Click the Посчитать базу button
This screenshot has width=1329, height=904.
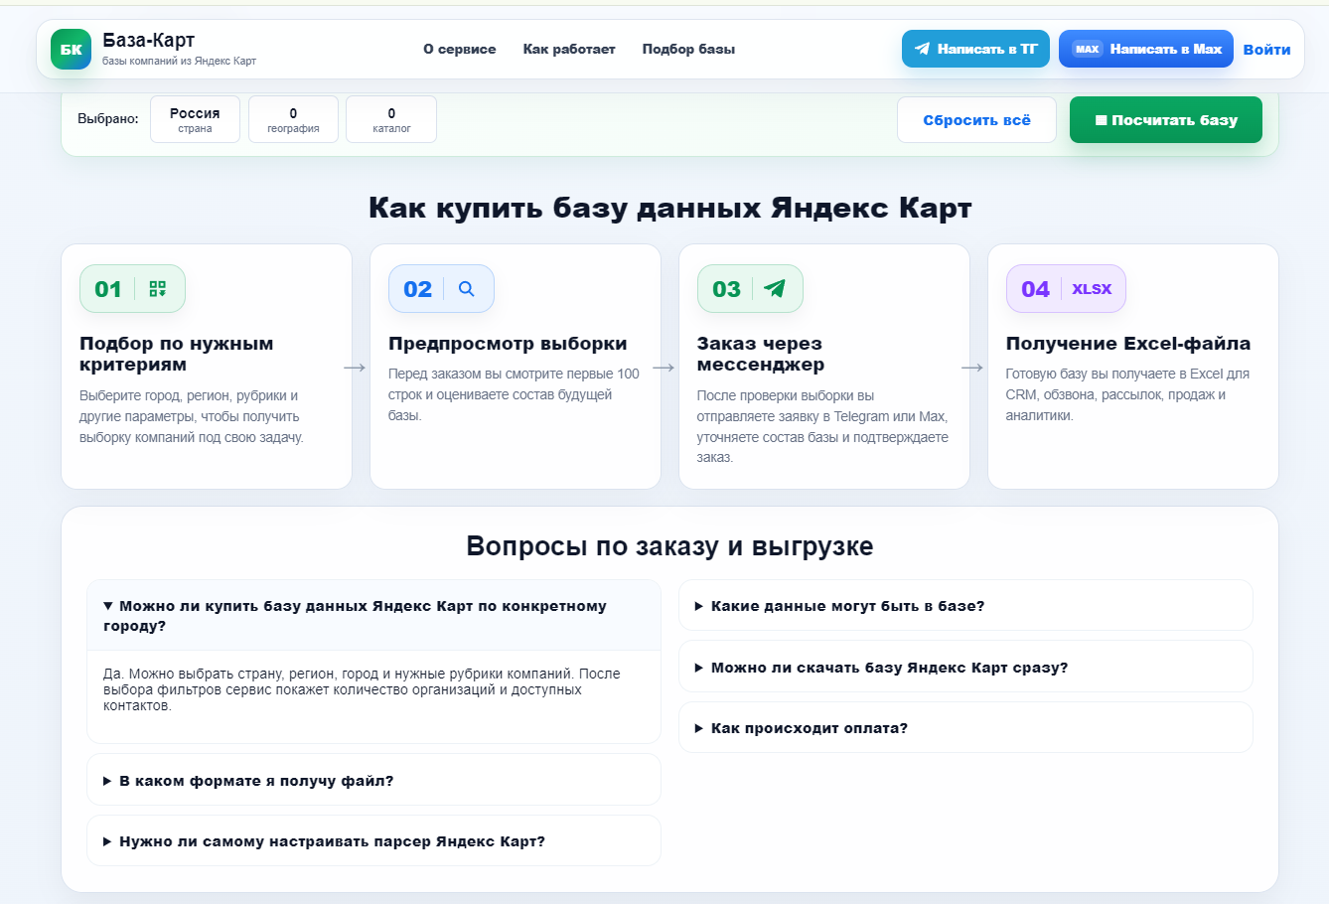[x=1166, y=120]
